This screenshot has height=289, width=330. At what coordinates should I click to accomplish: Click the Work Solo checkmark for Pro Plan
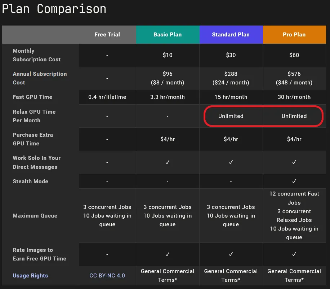click(x=294, y=162)
